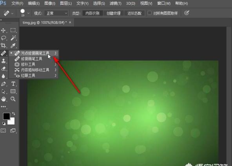Select the Type tool
This screenshot has height=166, width=232.
click(13, 84)
